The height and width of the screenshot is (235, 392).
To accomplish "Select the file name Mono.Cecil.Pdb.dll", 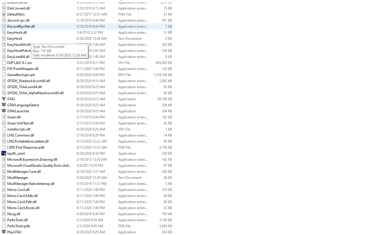I will pos(22,202).
